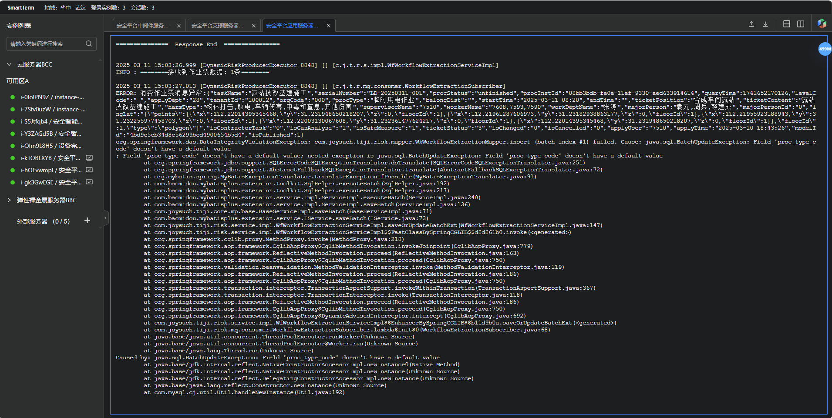Collapse the 云服务器BCC group

(9, 64)
